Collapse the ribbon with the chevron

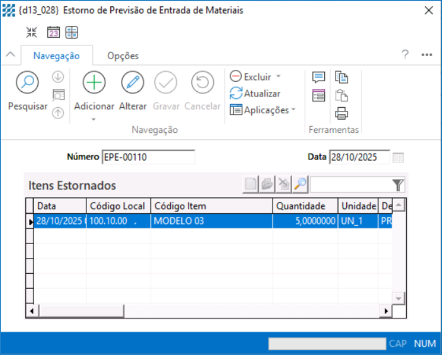(9, 55)
